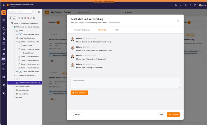
Task: Click the + Page button
Action: [x=12, y=18]
